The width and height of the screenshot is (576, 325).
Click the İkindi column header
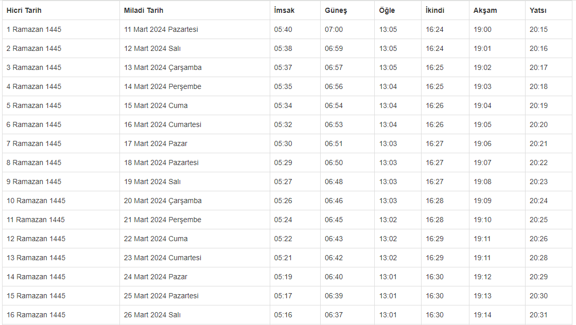pyautogui.click(x=435, y=10)
